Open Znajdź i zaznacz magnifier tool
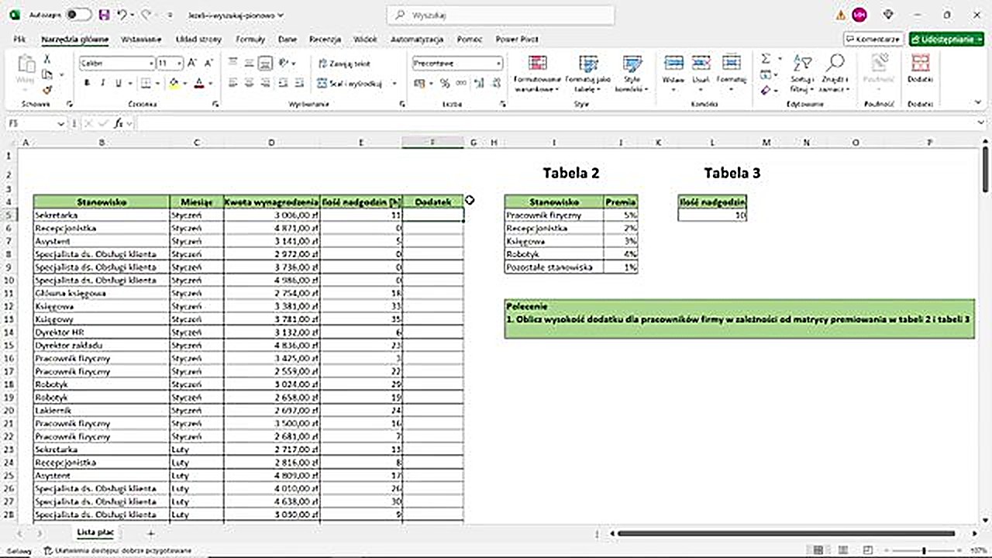 point(835,74)
